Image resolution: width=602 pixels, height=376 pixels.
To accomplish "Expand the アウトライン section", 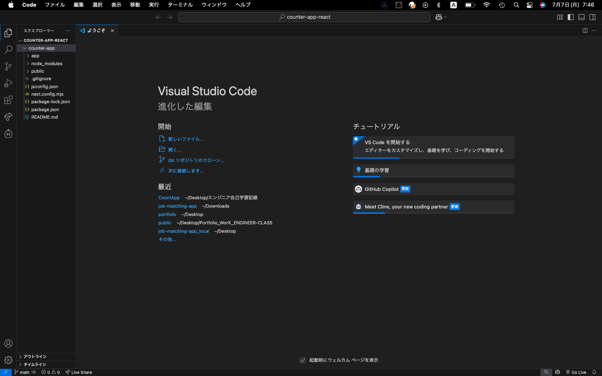I will 46,356.
